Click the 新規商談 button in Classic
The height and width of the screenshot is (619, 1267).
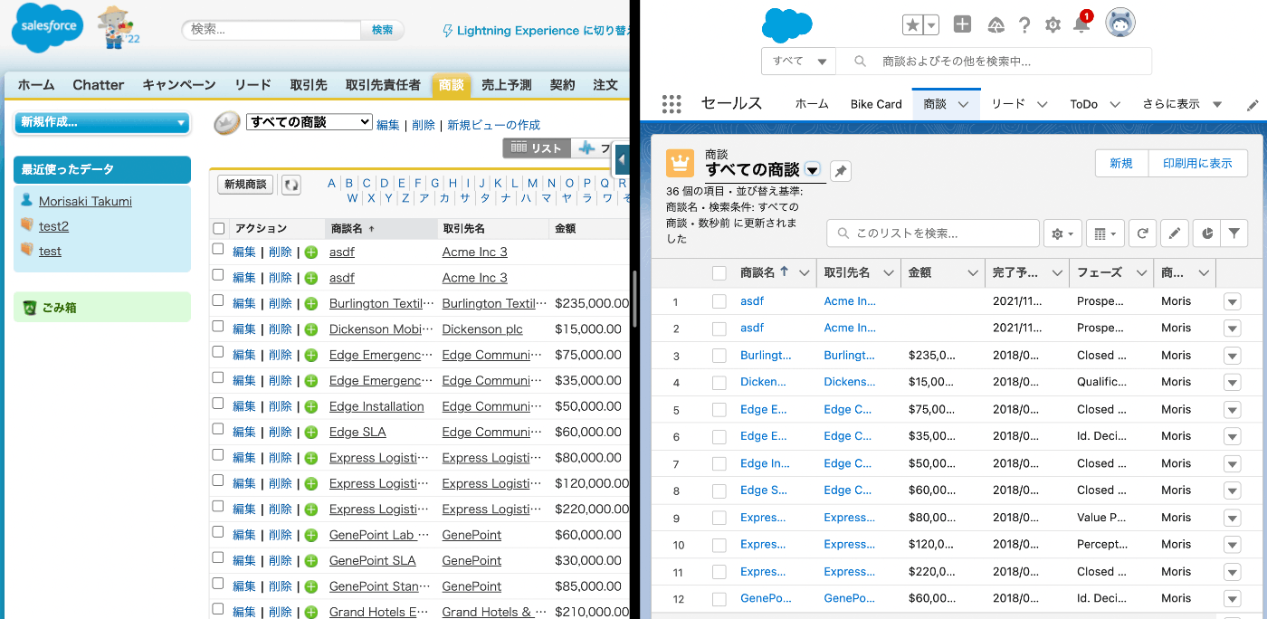point(246,185)
